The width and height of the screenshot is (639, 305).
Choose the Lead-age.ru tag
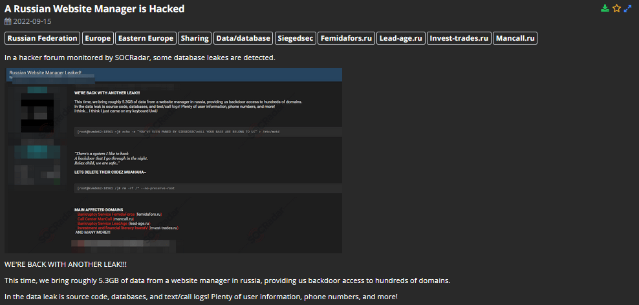(x=401, y=38)
